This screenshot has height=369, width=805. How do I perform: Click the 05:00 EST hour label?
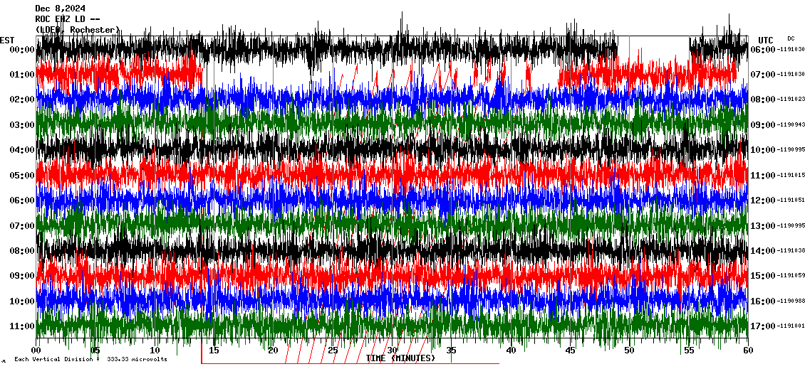coord(22,176)
